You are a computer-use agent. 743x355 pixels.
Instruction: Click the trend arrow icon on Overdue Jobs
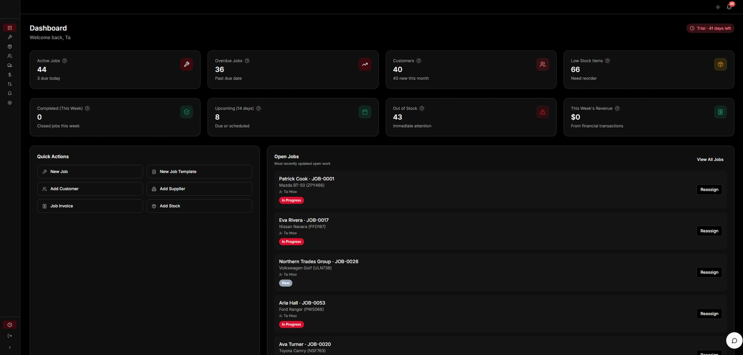pos(365,64)
